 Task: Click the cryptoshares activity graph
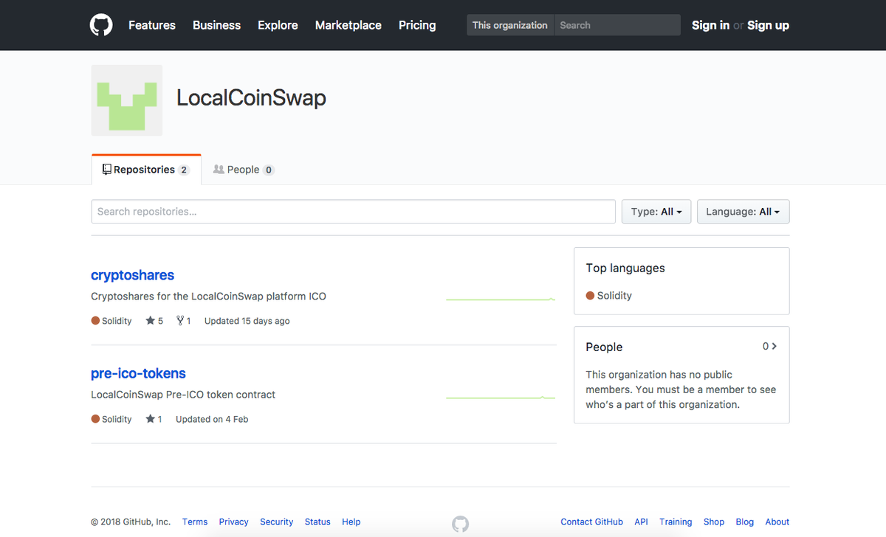click(501, 299)
